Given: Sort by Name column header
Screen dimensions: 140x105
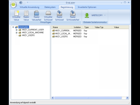Looking at the screenshot, I should [62, 27].
